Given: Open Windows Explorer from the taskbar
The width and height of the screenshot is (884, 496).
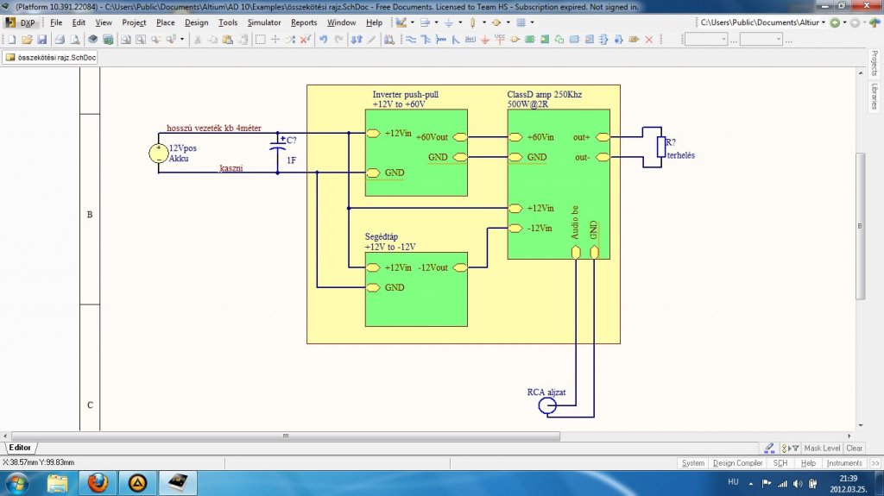Looking at the screenshot, I should point(58,483).
